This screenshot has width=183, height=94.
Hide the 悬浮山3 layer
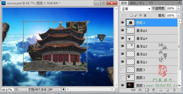(122, 46)
